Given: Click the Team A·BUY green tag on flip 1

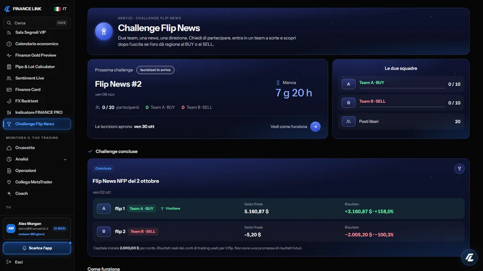Looking at the screenshot, I should point(142,208).
